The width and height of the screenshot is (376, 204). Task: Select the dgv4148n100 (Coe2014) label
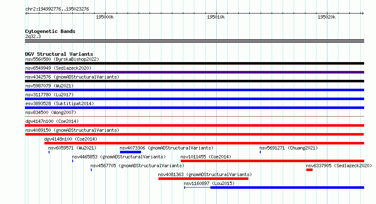[71, 139]
